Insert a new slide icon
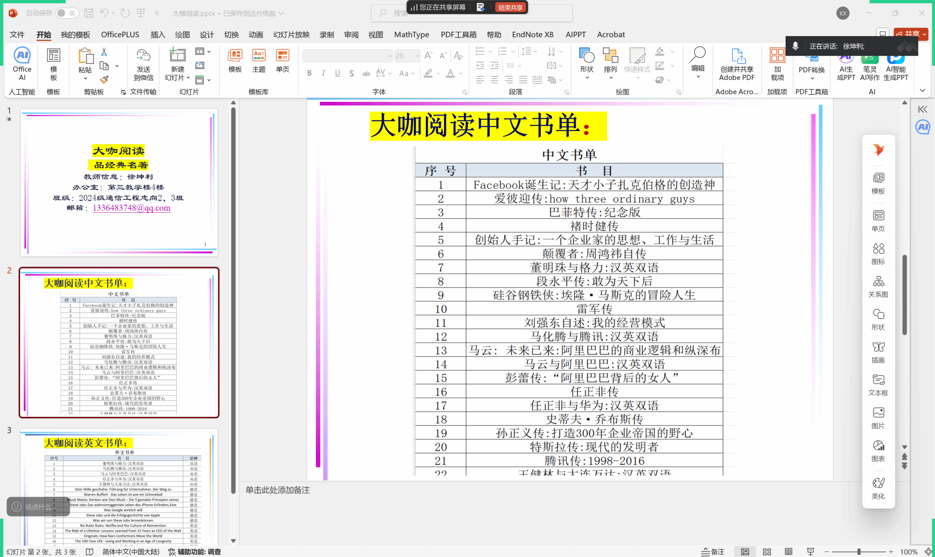935x557 pixels. (x=177, y=55)
